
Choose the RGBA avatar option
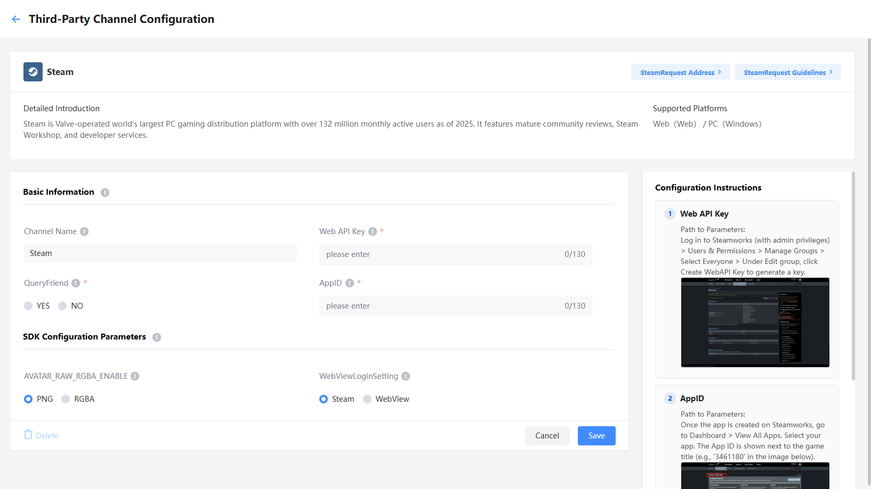pos(66,399)
